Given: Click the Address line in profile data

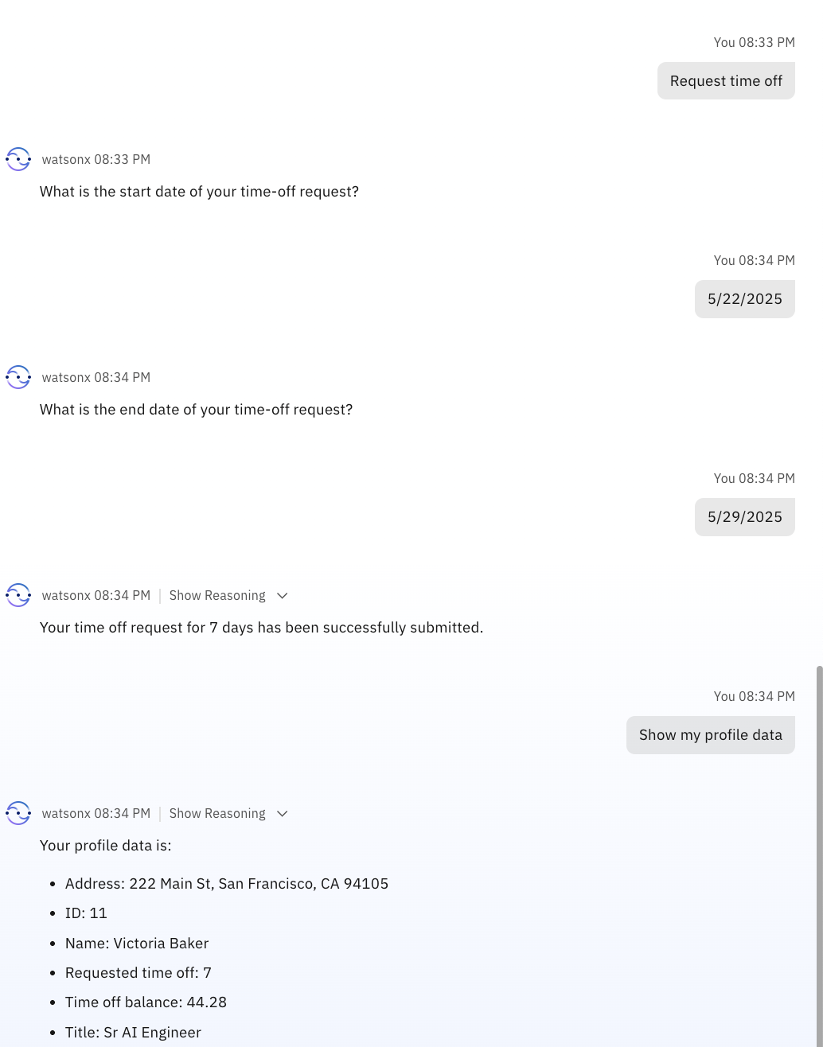Looking at the screenshot, I should [227, 884].
